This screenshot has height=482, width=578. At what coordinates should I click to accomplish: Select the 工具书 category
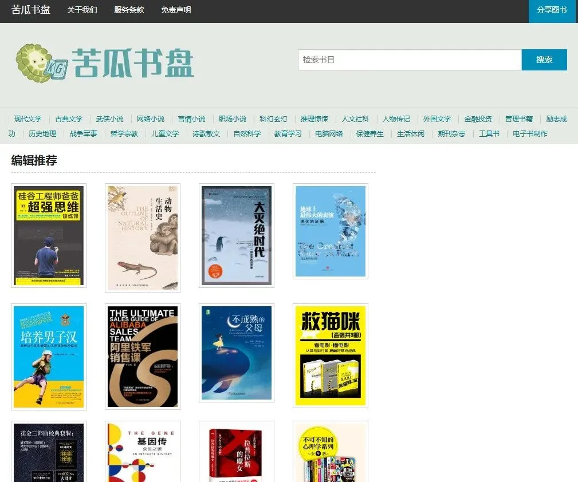(489, 133)
